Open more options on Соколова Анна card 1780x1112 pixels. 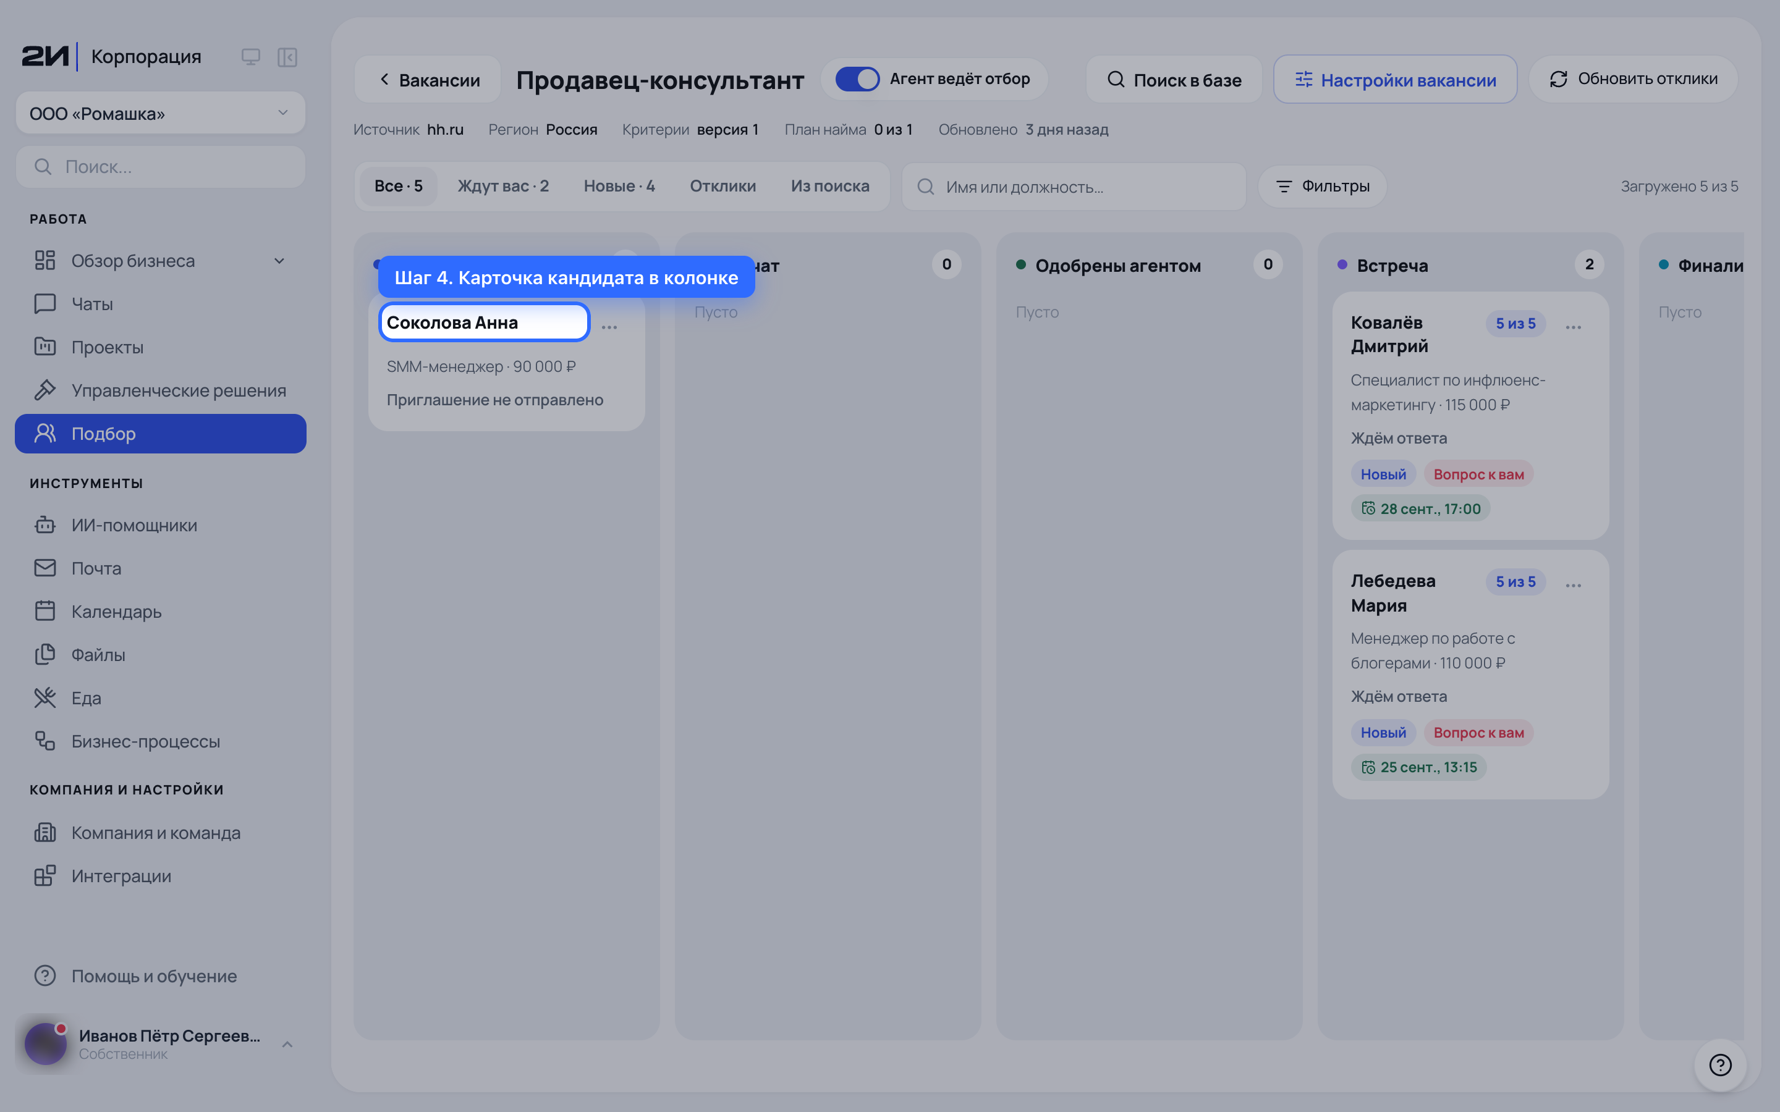[x=609, y=327]
